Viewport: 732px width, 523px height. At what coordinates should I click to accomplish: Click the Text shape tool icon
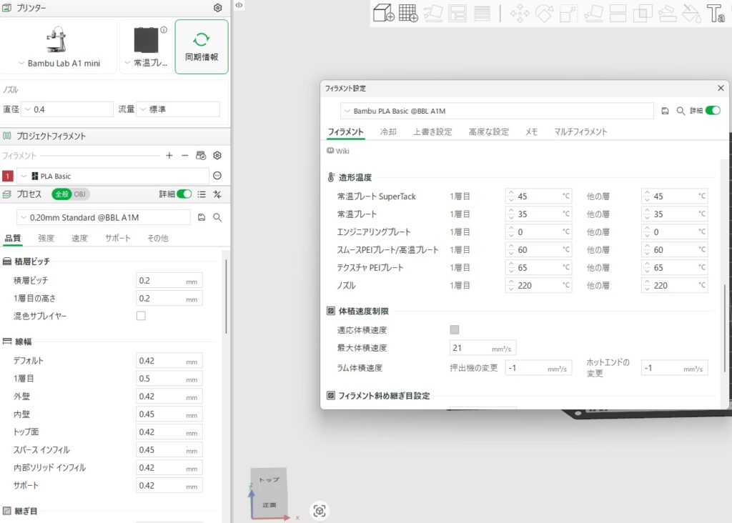point(715,13)
